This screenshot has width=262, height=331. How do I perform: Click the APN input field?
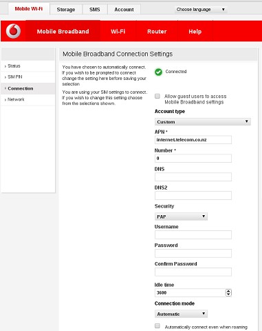(193, 140)
